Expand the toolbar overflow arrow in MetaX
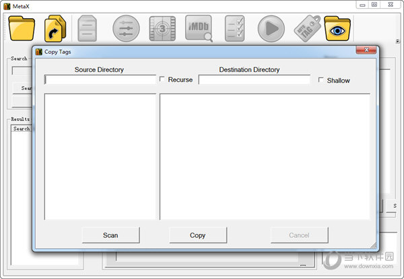Viewport: 404px width, 279px height. [397, 41]
